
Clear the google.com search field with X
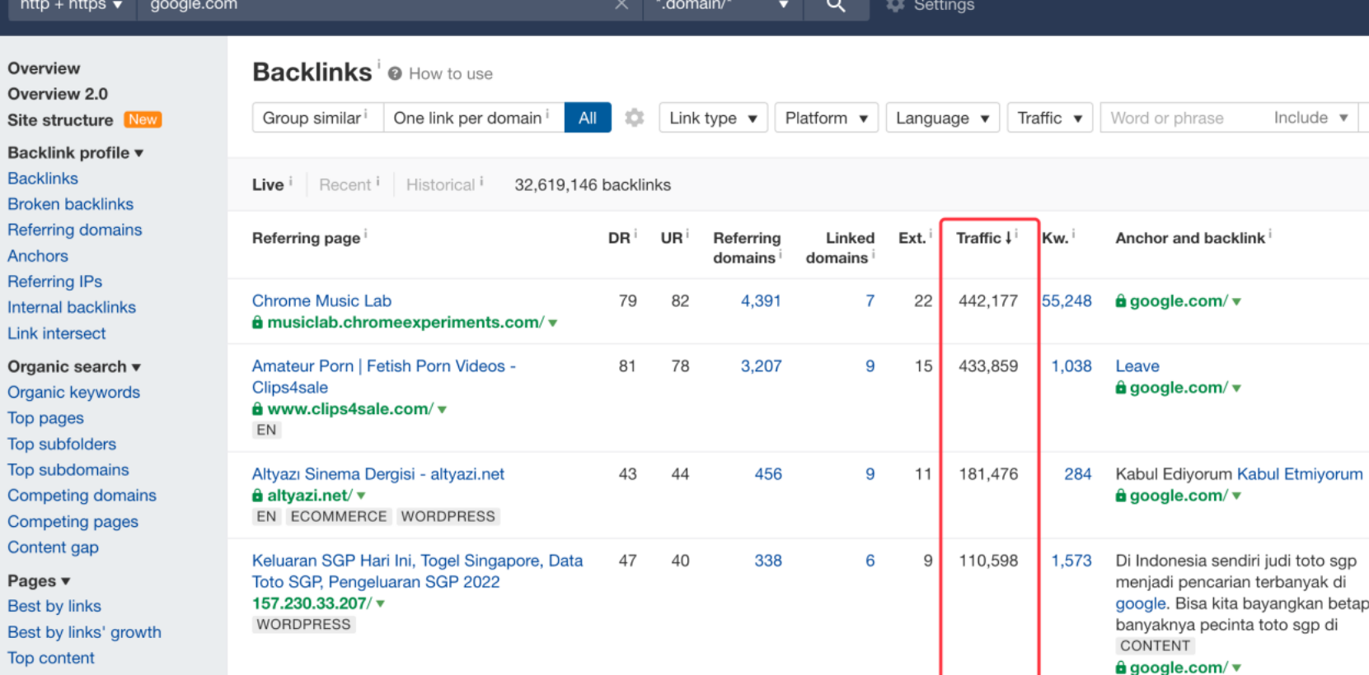pos(621,6)
